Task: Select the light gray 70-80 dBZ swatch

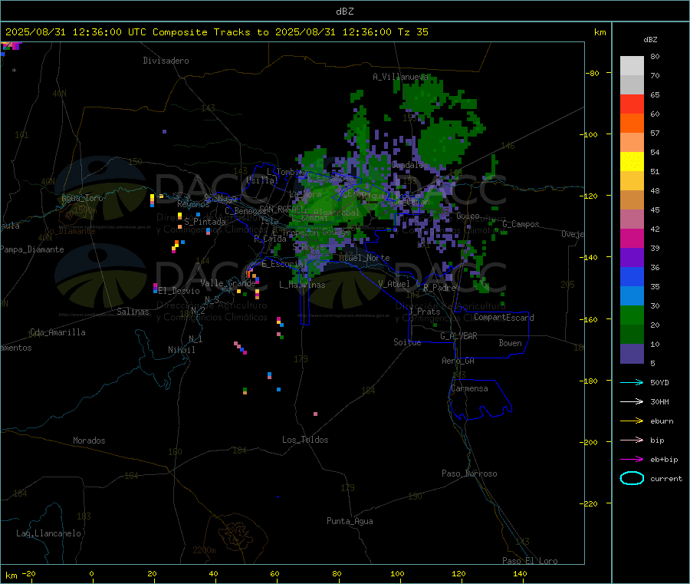Action: [632, 66]
